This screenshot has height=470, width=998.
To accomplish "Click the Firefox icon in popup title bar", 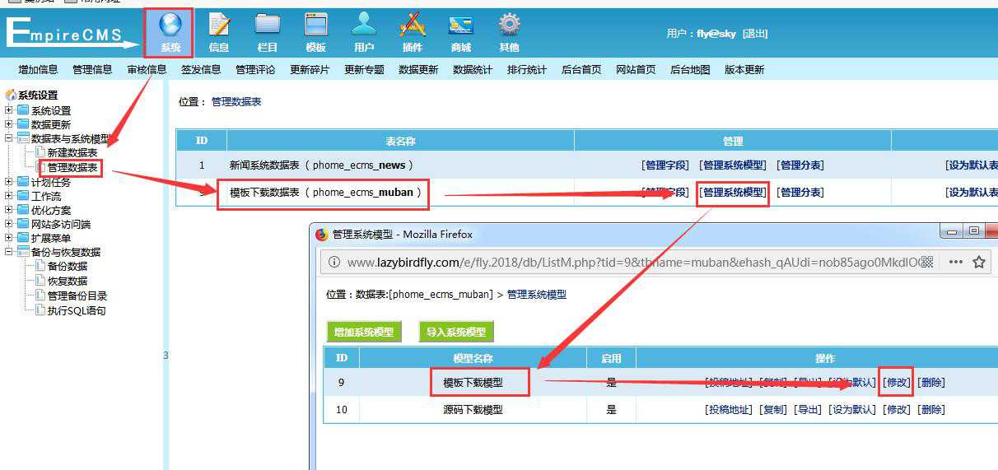I will (x=322, y=235).
